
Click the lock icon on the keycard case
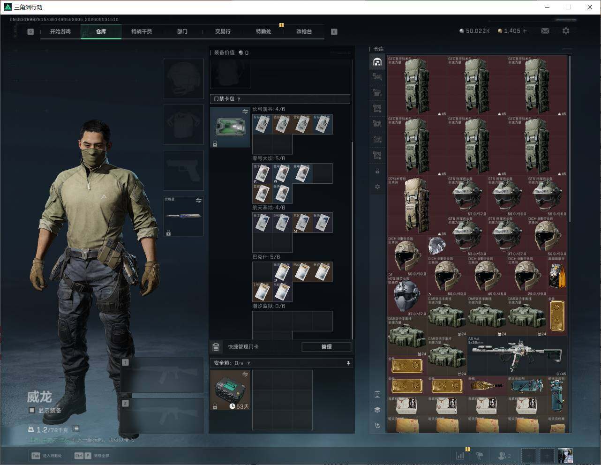coord(215,144)
